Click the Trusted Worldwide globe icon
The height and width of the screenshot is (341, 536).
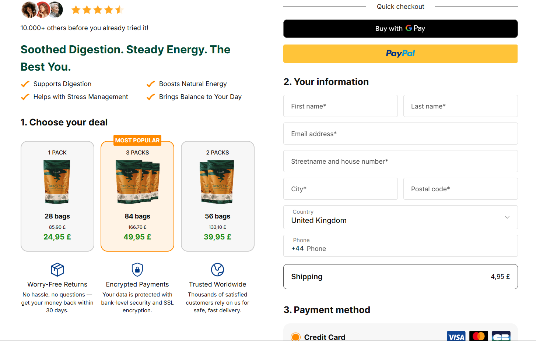pyautogui.click(x=217, y=270)
